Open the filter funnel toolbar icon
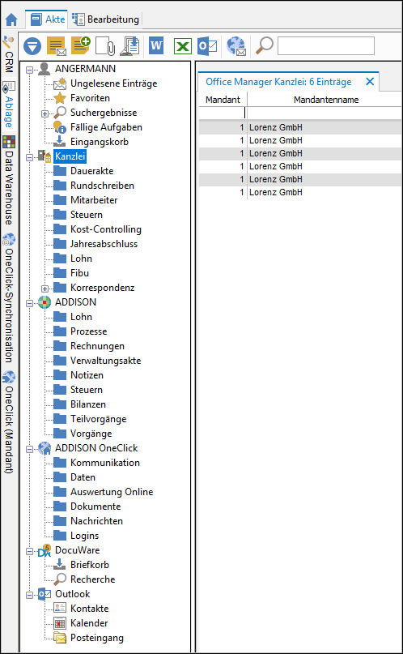Image resolution: width=403 pixels, height=654 pixels. pos(32,46)
